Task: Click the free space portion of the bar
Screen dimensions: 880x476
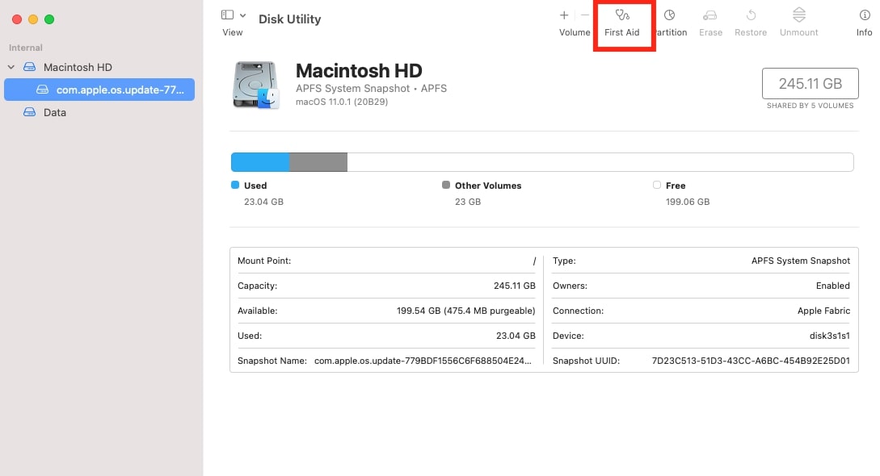Action: [x=600, y=162]
